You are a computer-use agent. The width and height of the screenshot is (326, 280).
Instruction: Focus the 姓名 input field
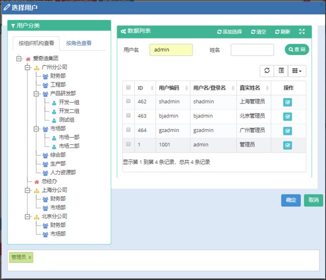(252, 49)
